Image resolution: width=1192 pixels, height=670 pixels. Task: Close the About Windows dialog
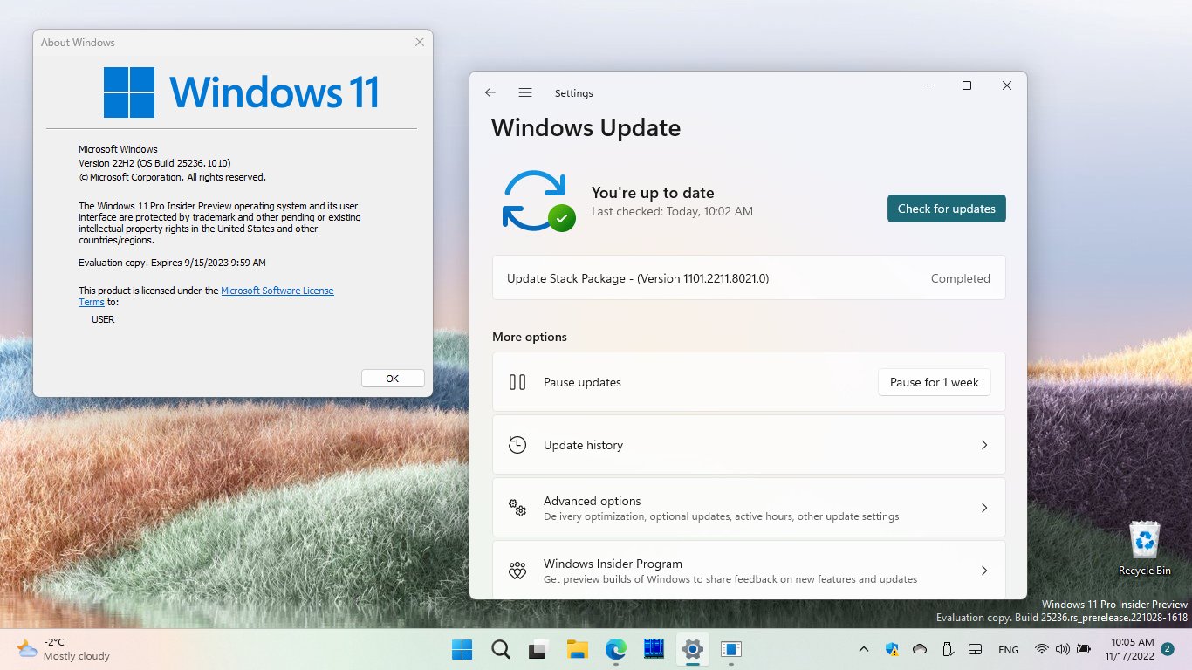coord(420,42)
